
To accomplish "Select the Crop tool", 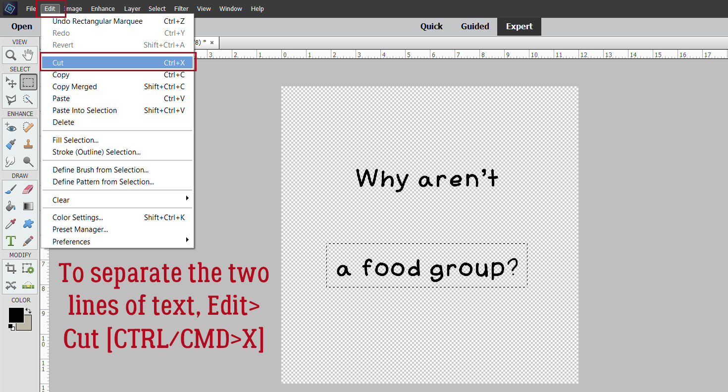I will [11, 268].
